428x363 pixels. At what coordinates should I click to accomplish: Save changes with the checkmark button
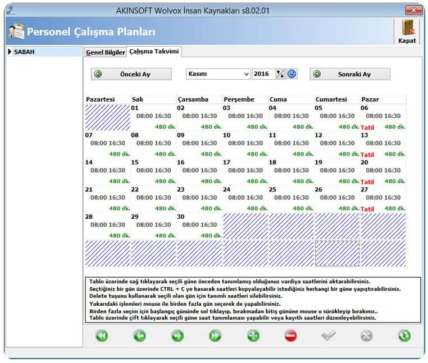coord(329,336)
